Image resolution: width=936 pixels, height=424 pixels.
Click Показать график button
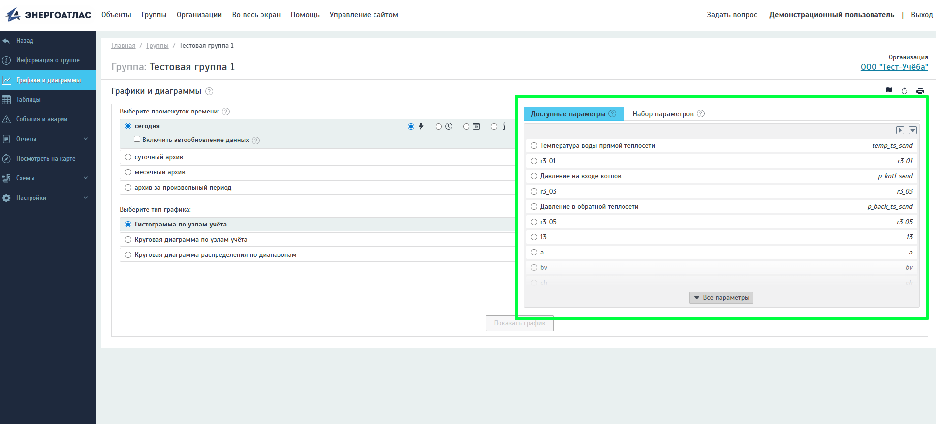(x=520, y=323)
